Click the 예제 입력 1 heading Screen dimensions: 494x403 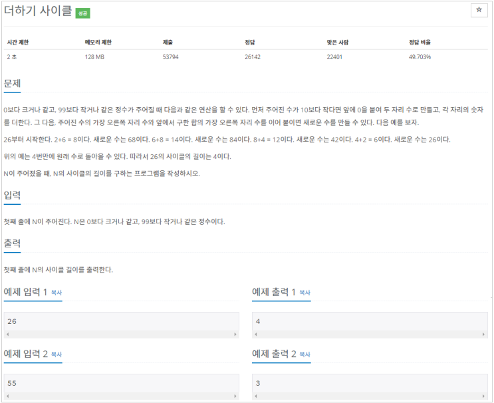pyautogui.click(x=25, y=292)
